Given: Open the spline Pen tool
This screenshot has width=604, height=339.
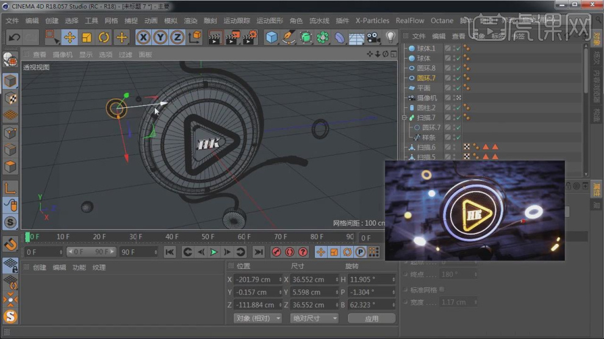Looking at the screenshot, I should [289, 37].
